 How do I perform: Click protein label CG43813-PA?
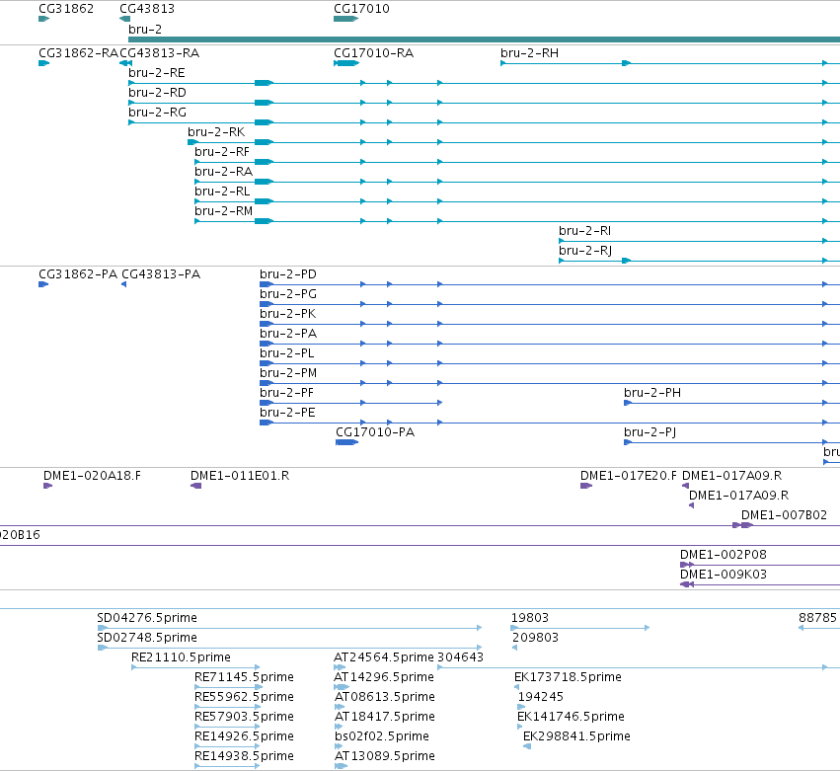[161, 274]
